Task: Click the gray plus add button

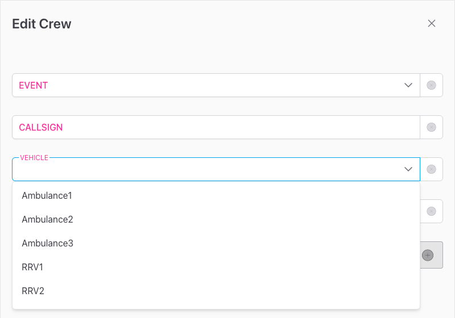Action: pyautogui.click(x=428, y=255)
